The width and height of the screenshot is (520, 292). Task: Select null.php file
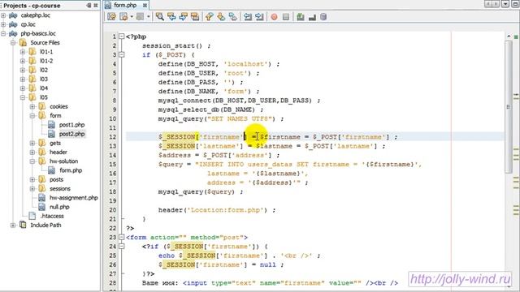coord(59,207)
